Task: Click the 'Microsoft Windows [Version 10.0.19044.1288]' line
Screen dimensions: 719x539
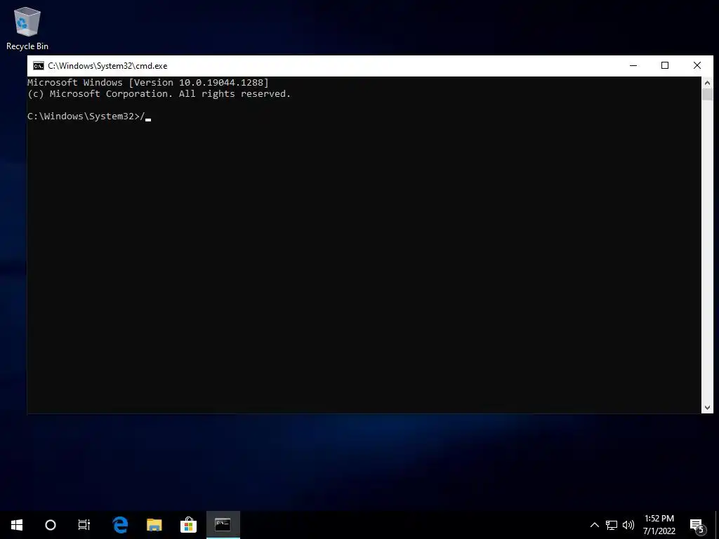Action: 148,83
